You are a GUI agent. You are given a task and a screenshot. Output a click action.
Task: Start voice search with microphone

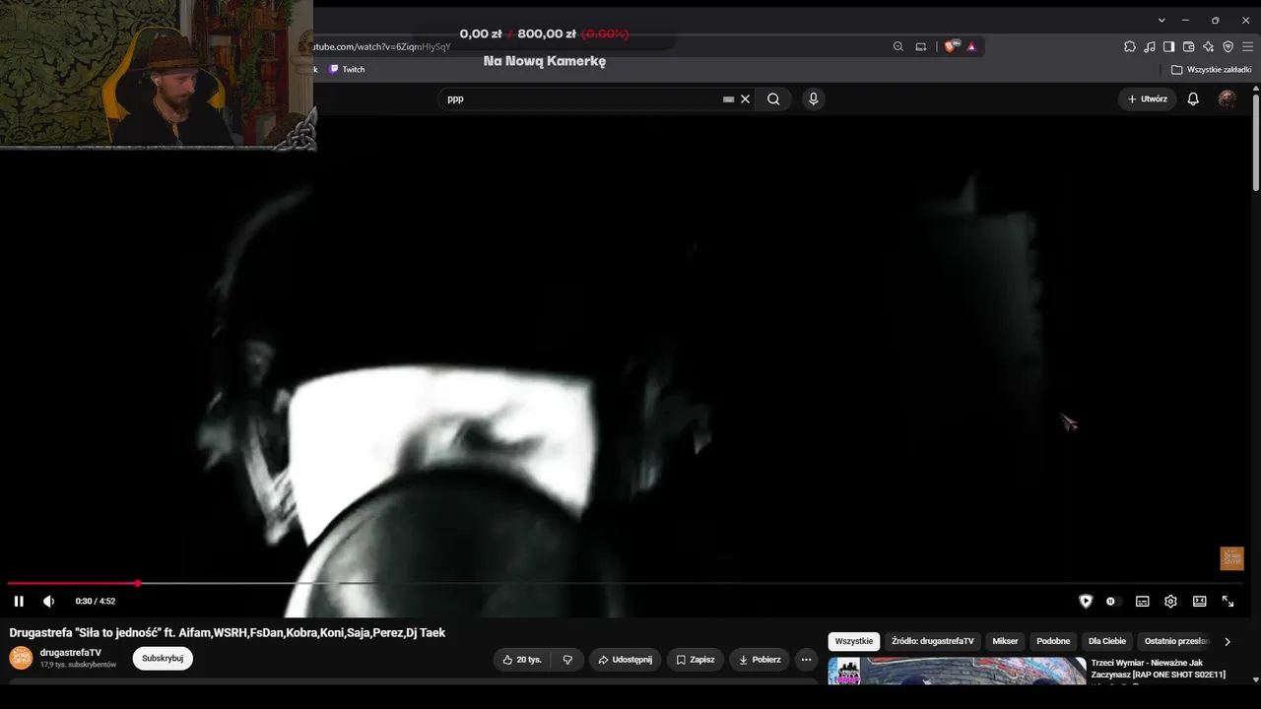(x=813, y=98)
